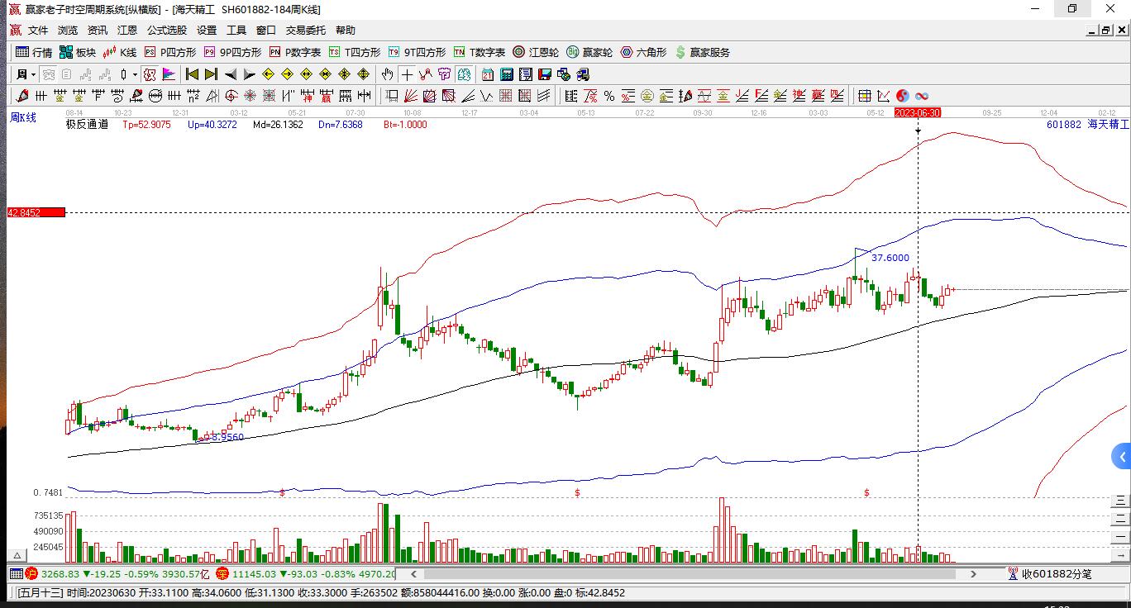This screenshot has height=608, width=1131.
Task: Jump to the first bar with skip-to-start icon
Action: pyautogui.click(x=192, y=74)
